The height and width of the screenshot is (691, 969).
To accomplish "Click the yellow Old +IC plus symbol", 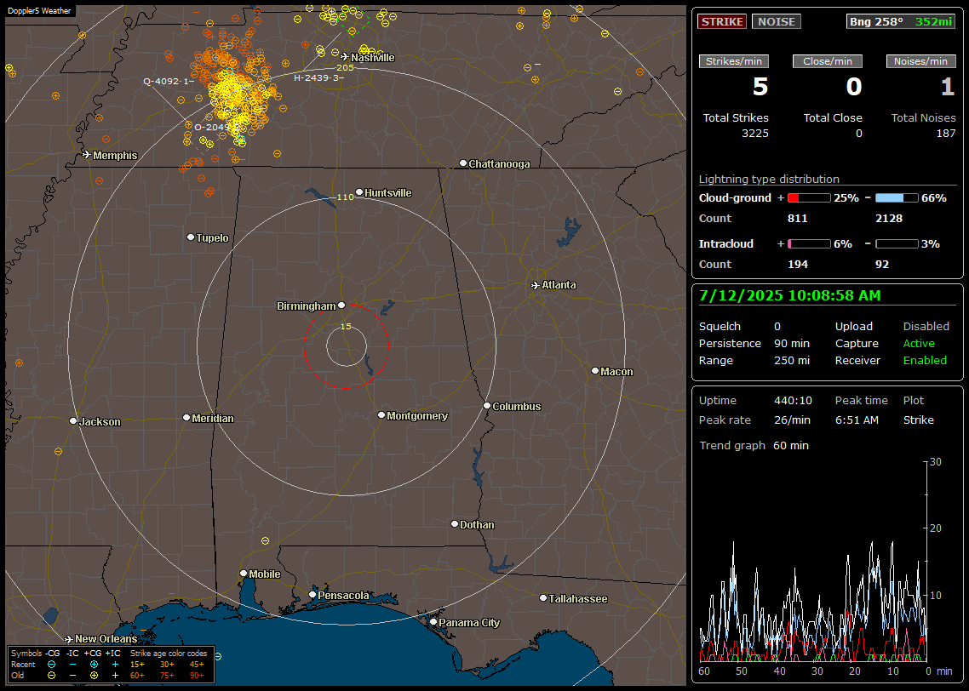I will pyautogui.click(x=115, y=676).
